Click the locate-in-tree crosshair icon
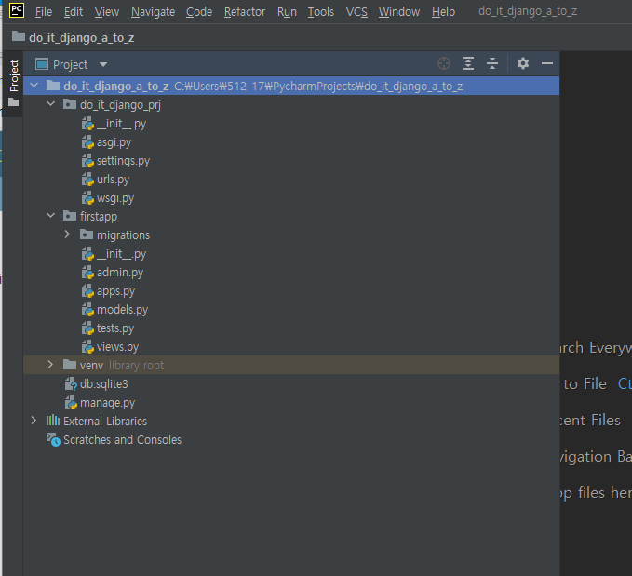Image resolution: width=632 pixels, height=576 pixels. 444,63
